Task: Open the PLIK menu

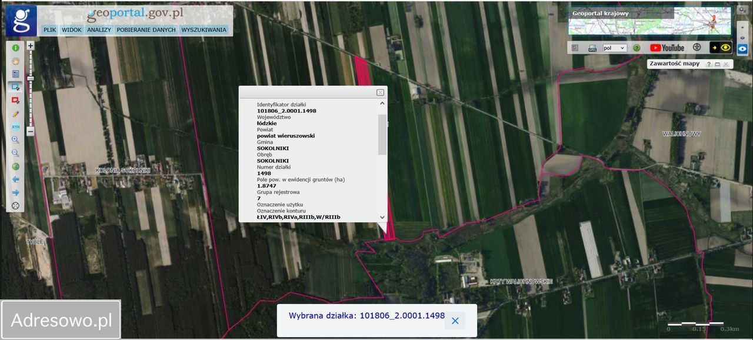Action: [x=49, y=29]
